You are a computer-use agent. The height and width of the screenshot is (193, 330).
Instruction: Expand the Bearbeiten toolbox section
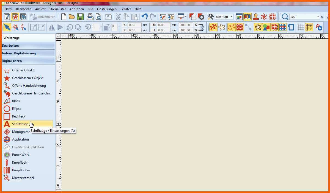pos(28,46)
